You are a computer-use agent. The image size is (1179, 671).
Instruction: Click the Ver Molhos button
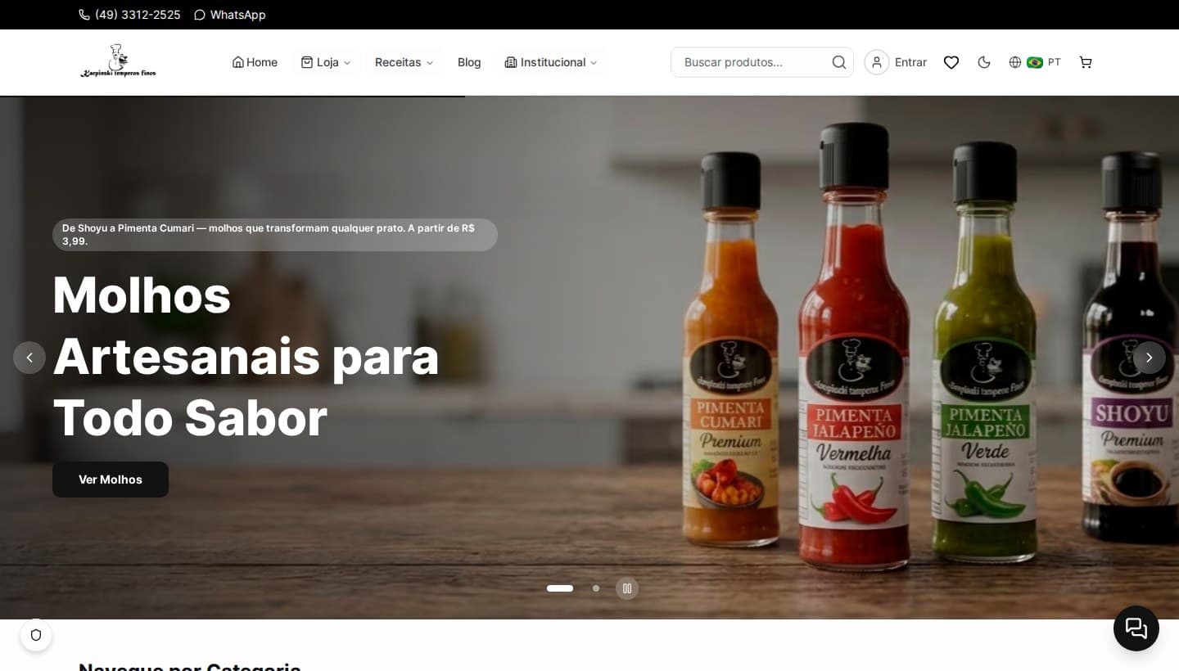[x=110, y=480]
